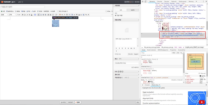Image resolution: width=208 pixels, height=105 pixels.
Task: Open the font family dropdown
Action: [12, 15]
